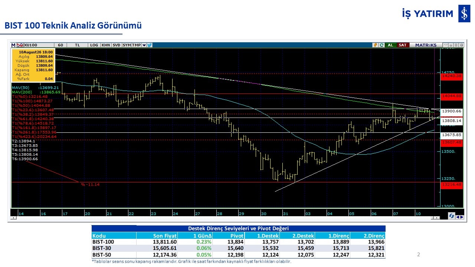
Task: Click the 'Destek Direnç Seviyeleri ve Pivot Değeri' header
Action: pyautogui.click(x=239, y=228)
